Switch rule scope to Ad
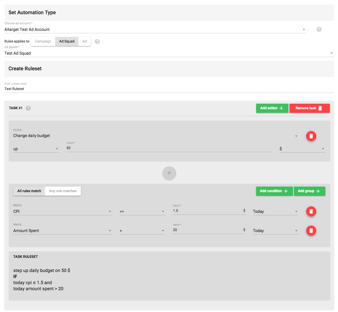 (x=84, y=41)
